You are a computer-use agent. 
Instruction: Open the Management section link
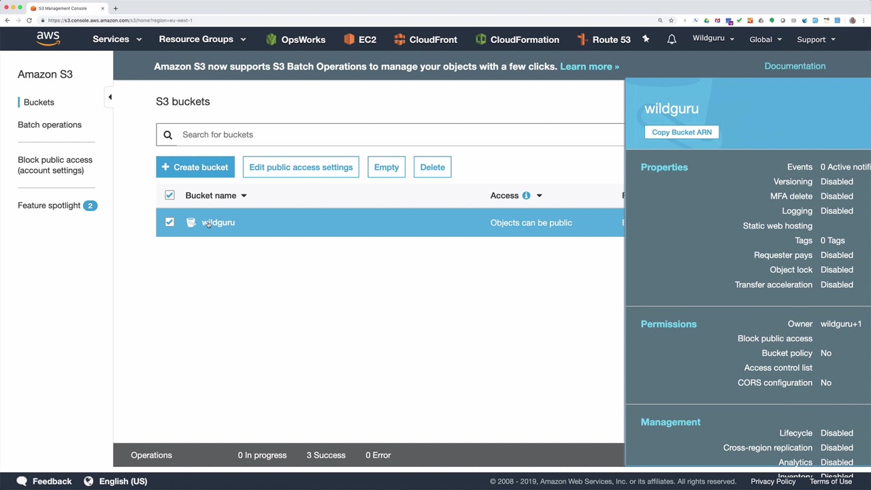point(670,422)
